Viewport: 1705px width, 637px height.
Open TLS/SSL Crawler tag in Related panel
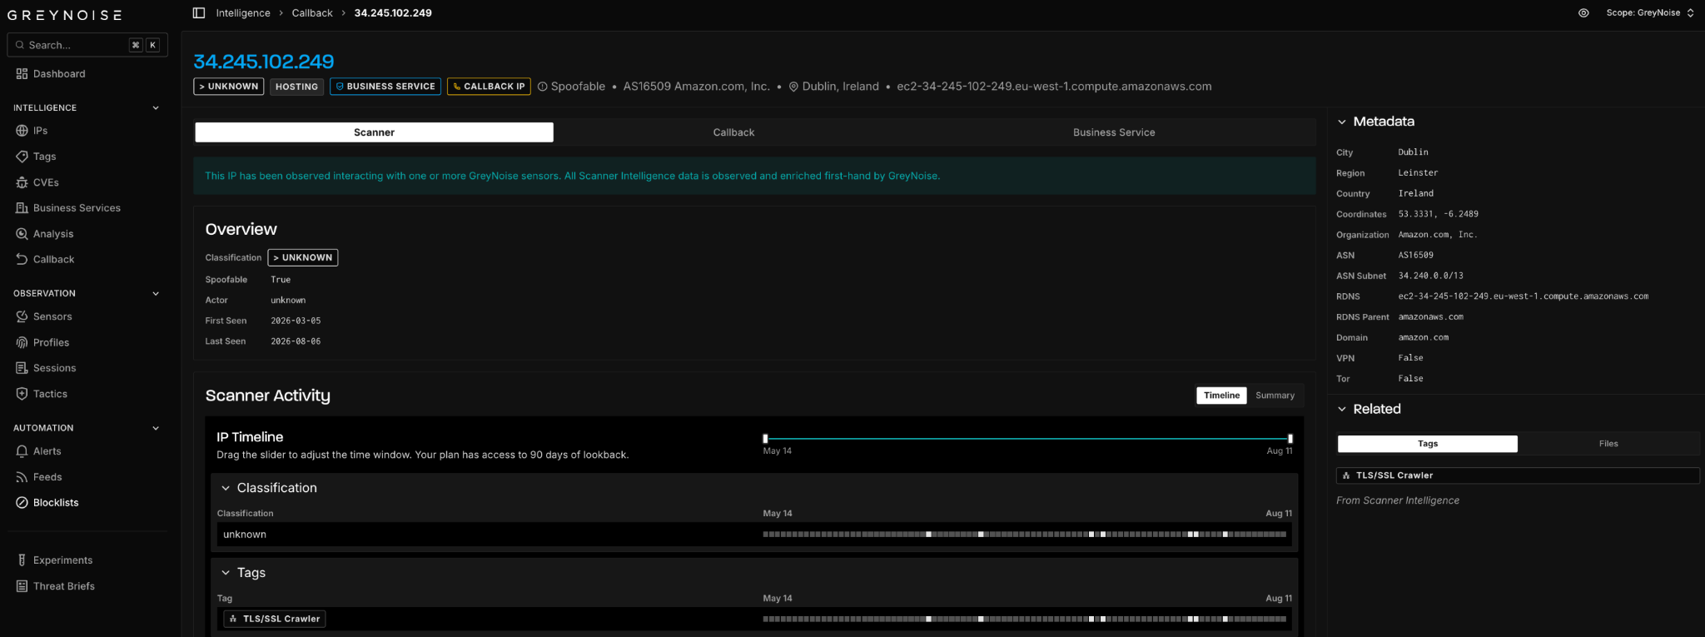pos(1518,475)
